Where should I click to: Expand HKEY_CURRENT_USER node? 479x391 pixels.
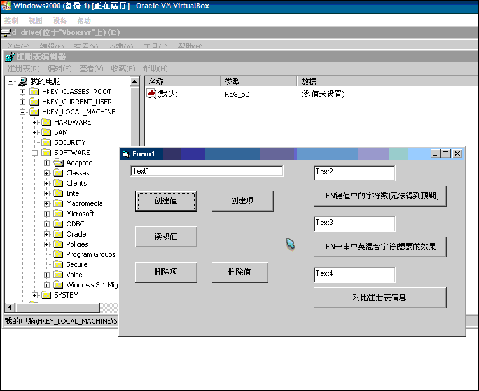point(23,102)
